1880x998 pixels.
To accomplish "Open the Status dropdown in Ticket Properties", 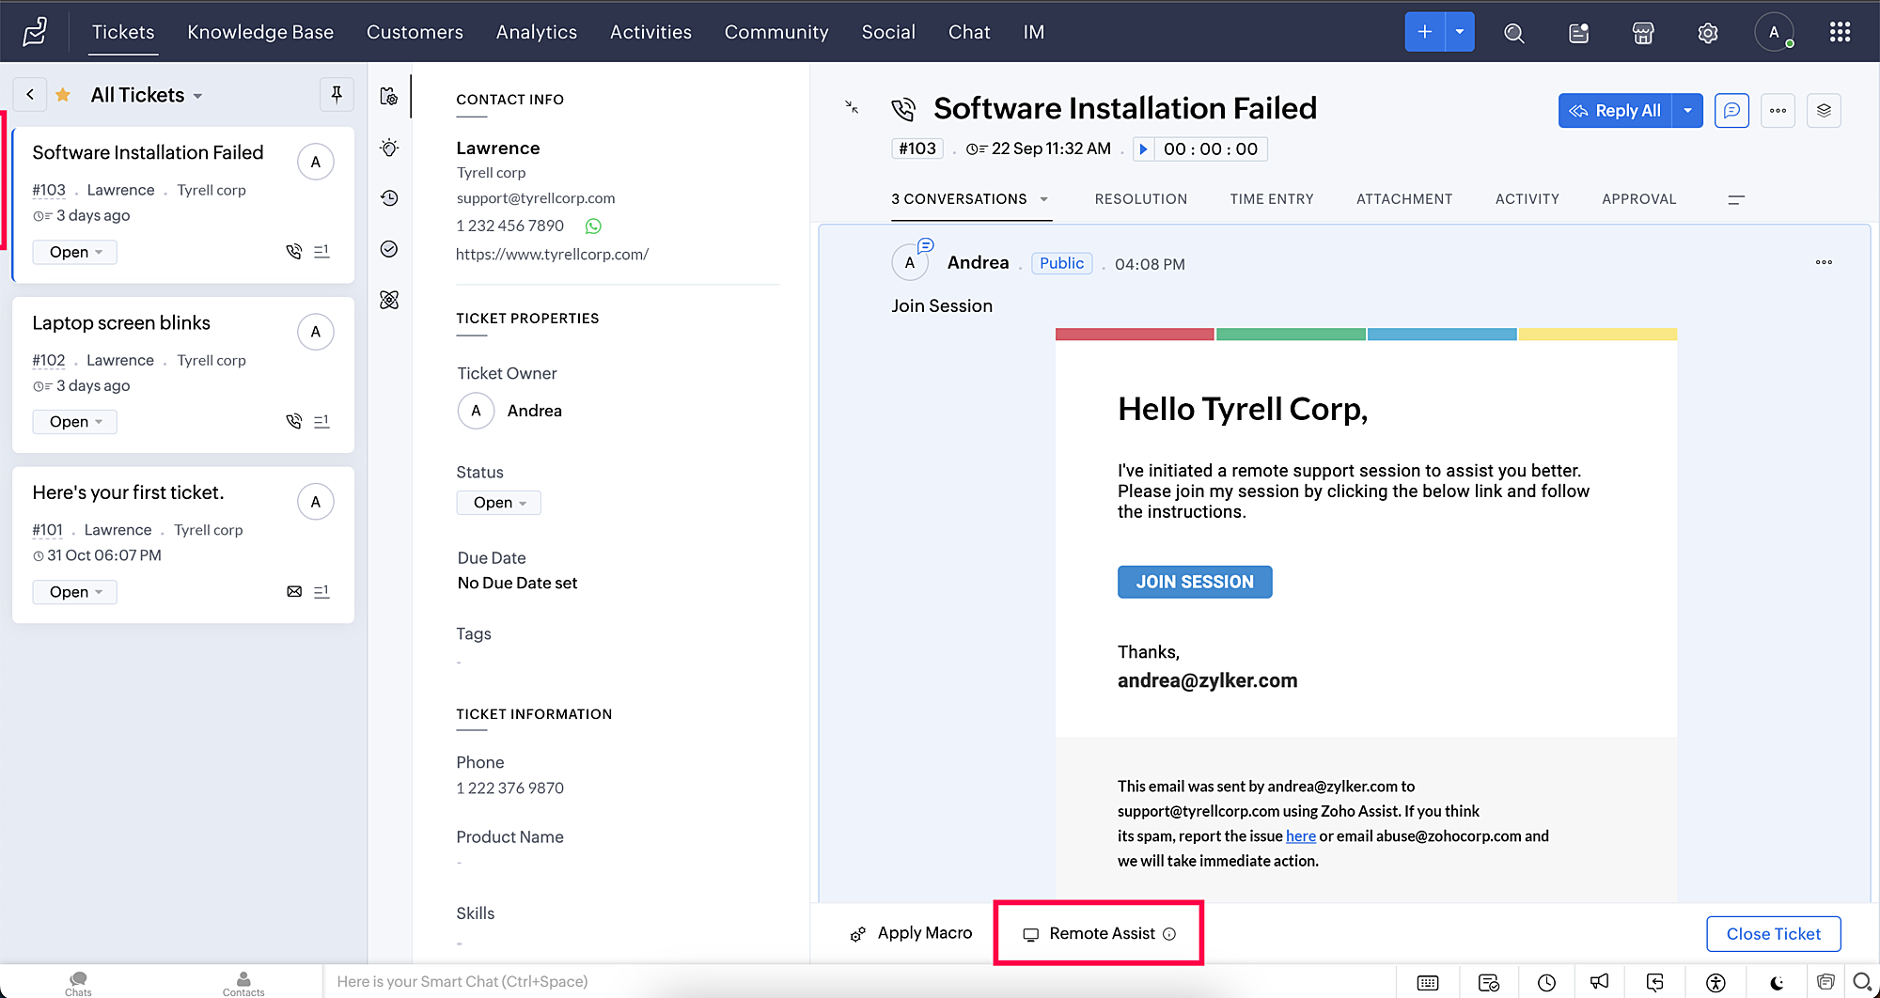I will click(x=499, y=503).
